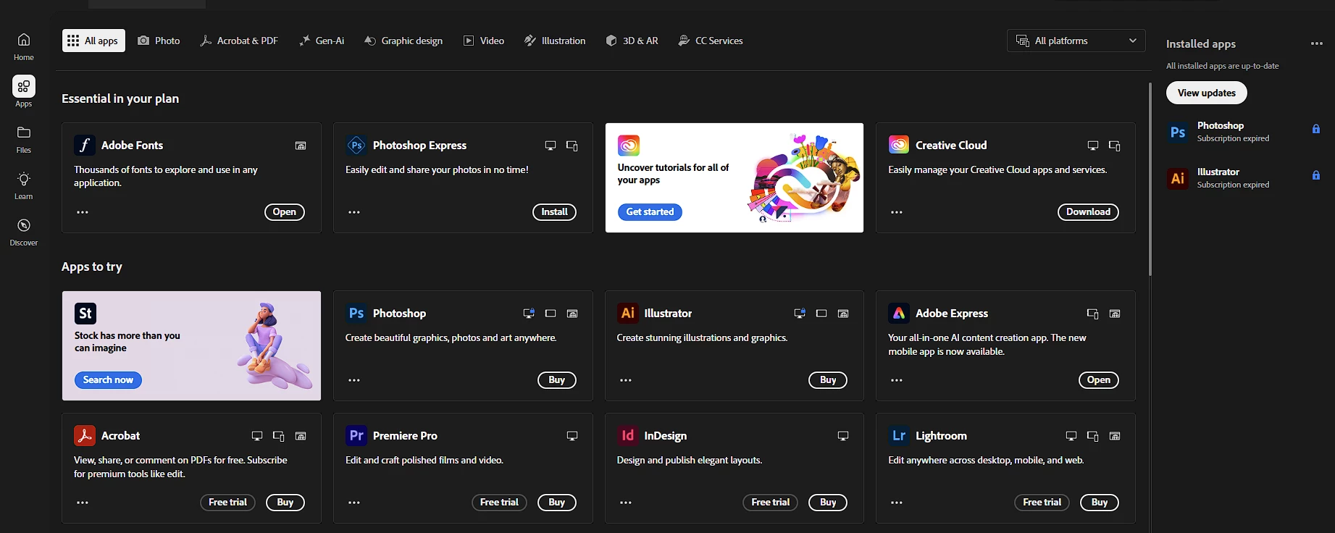
Task: Open Adobe Fonts
Action: (x=284, y=212)
